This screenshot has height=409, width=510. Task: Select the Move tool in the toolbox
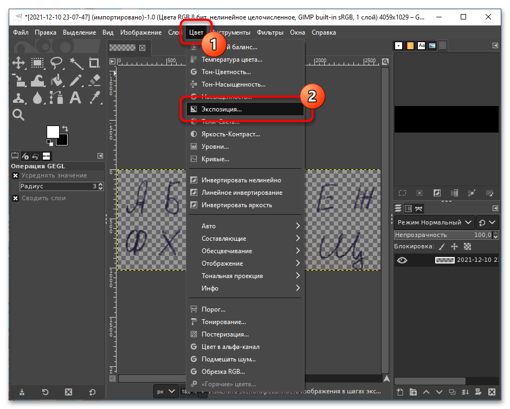(x=18, y=63)
